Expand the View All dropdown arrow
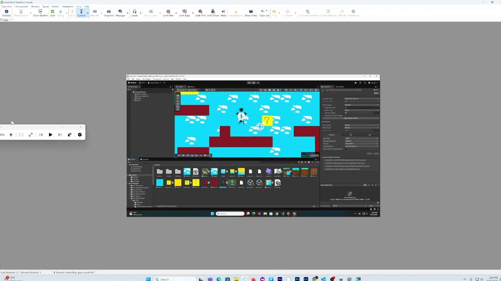501x281 pixels. point(101,13)
